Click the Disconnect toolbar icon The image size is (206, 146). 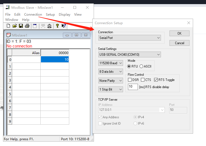(x=49, y=26)
